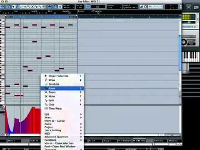200x150 pixels.
Task: Pick the Mute tool in context menu
Action: [x=62, y=96]
